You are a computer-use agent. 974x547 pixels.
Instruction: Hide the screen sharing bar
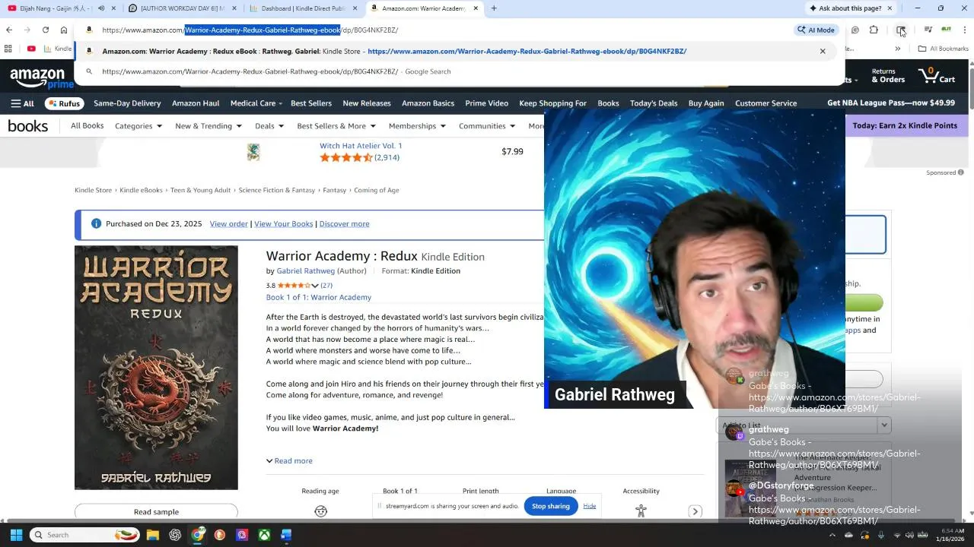590,506
